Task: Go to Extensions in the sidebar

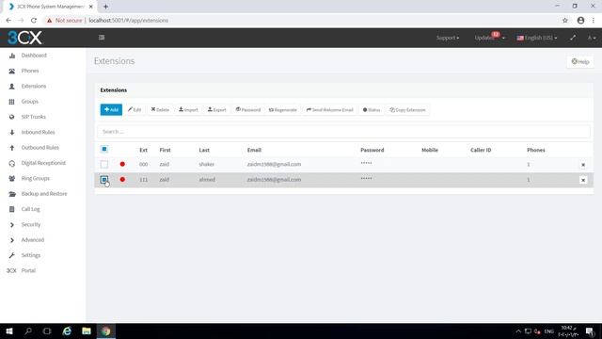Action: 34,86
